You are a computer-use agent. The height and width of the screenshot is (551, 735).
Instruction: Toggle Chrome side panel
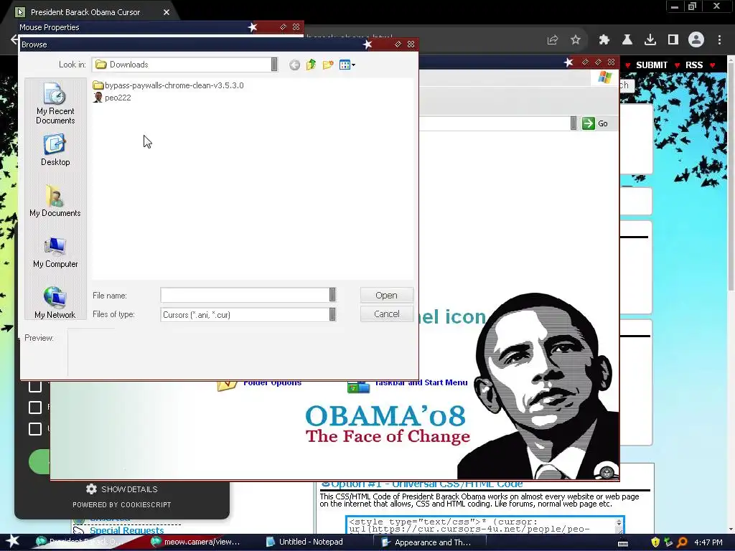point(673,40)
